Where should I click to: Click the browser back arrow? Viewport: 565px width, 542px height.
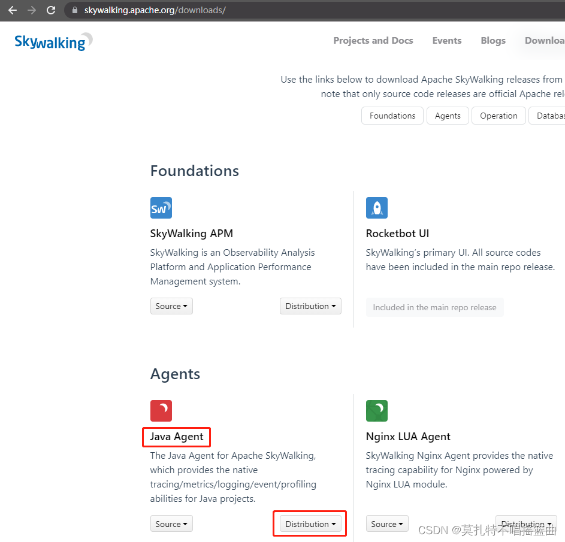13,10
